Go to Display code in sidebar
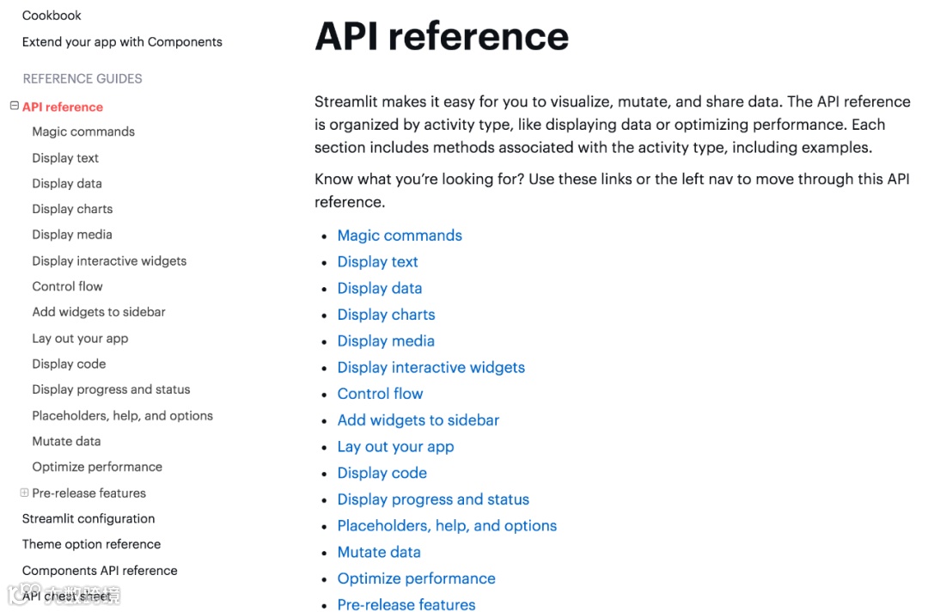This screenshot has width=928, height=612. click(x=70, y=364)
